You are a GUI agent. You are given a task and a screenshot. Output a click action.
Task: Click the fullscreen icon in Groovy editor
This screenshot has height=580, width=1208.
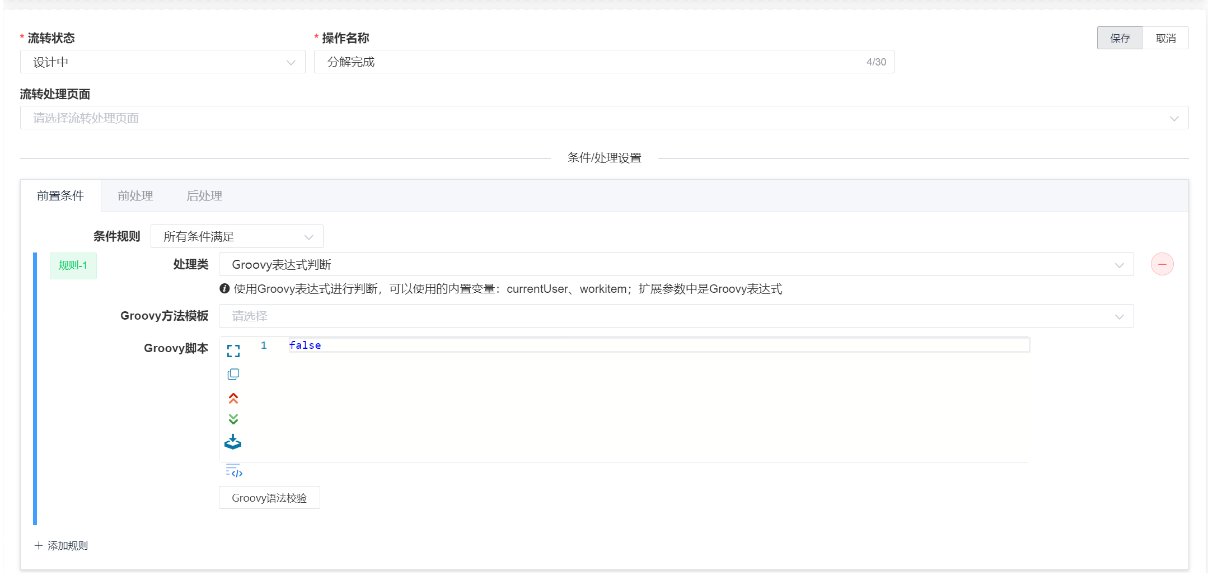tap(233, 351)
